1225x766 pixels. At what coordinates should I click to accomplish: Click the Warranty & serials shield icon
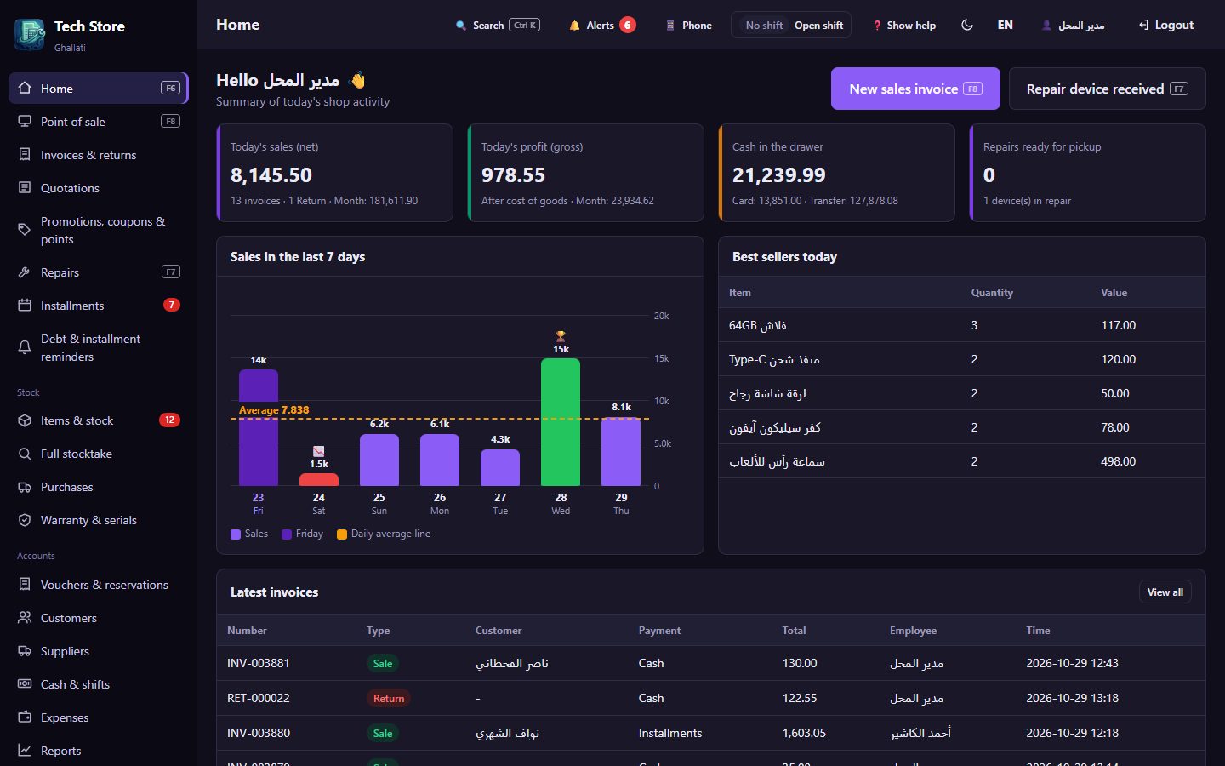click(x=25, y=520)
